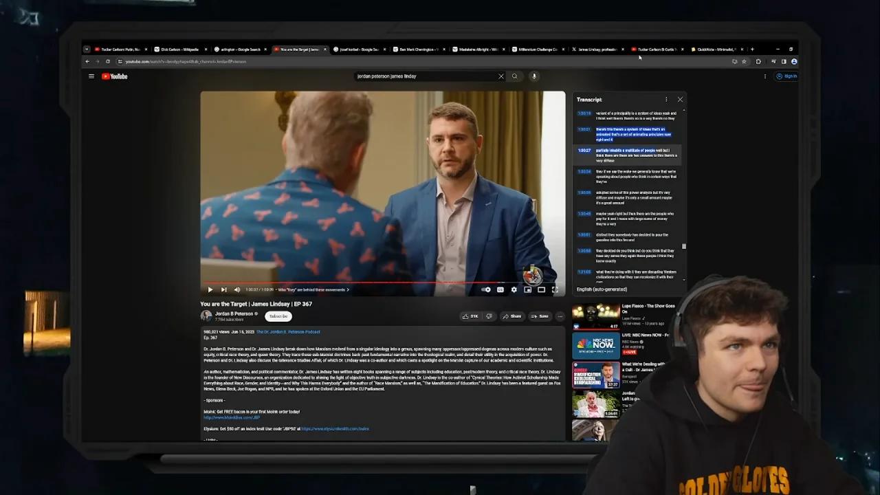
Task: Open more actions menu beside Save
Action: click(x=560, y=316)
